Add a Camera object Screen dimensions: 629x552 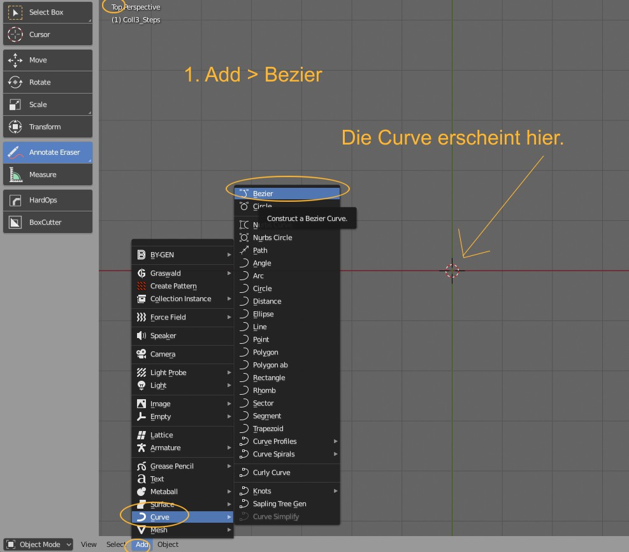pyautogui.click(x=182, y=355)
